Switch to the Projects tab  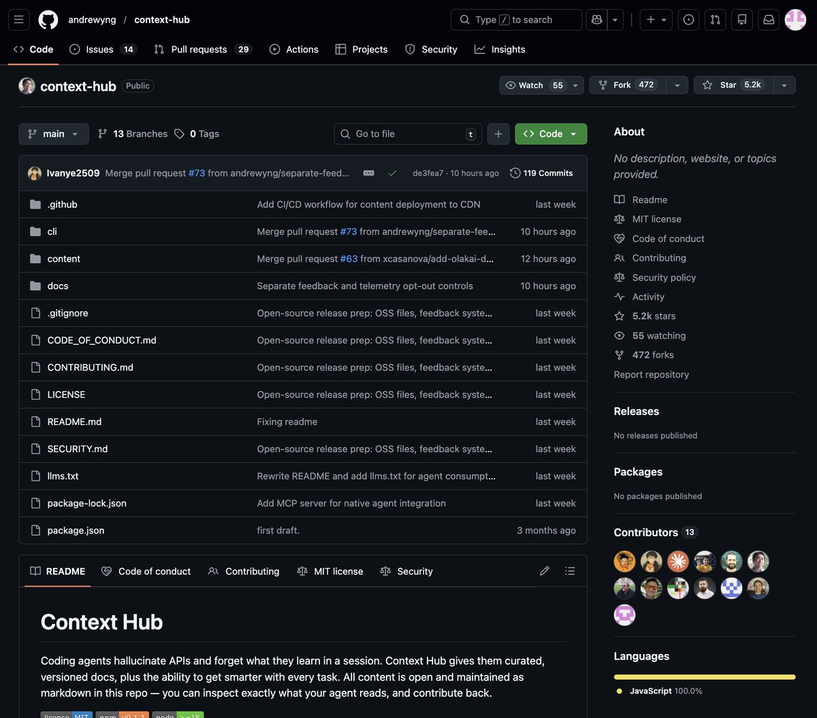[x=362, y=49]
